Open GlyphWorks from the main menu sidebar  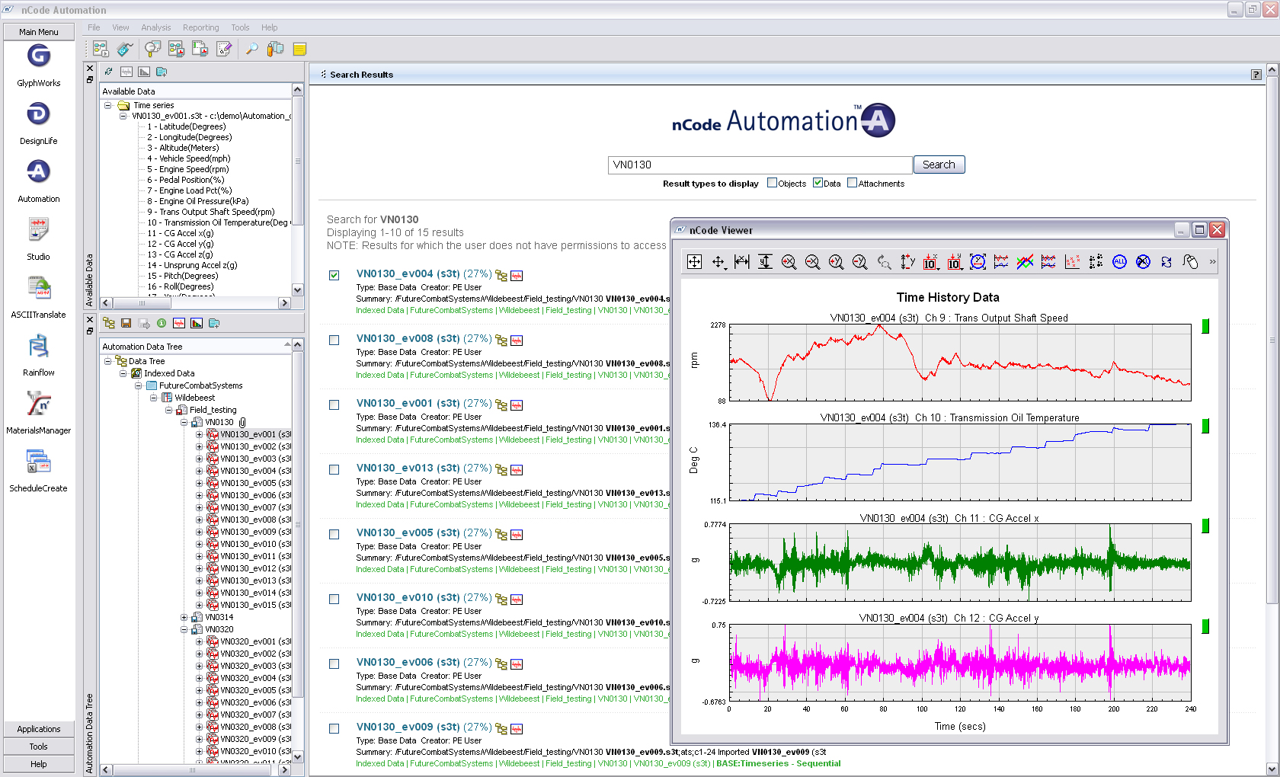click(39, 56)
